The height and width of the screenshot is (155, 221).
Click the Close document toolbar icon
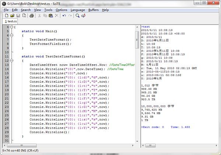coord(24,15)
